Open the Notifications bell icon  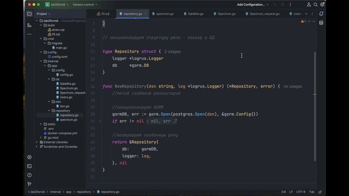click(321, 14)
